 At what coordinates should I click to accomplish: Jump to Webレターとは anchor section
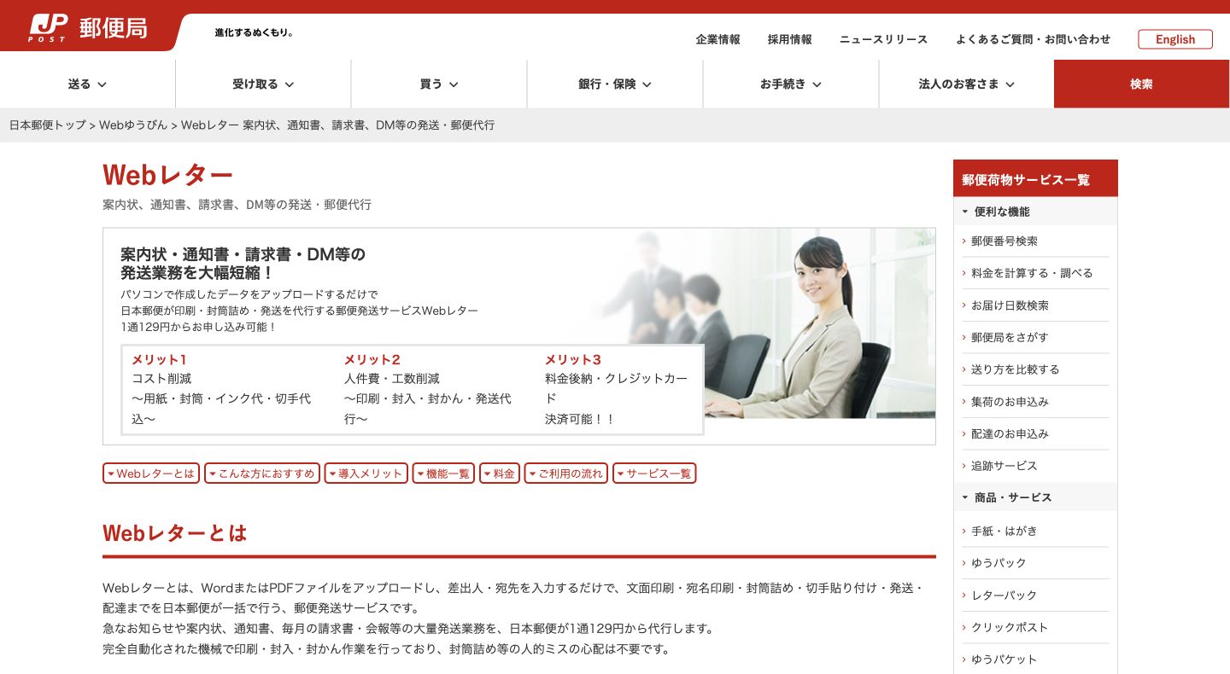coord(151,474)
